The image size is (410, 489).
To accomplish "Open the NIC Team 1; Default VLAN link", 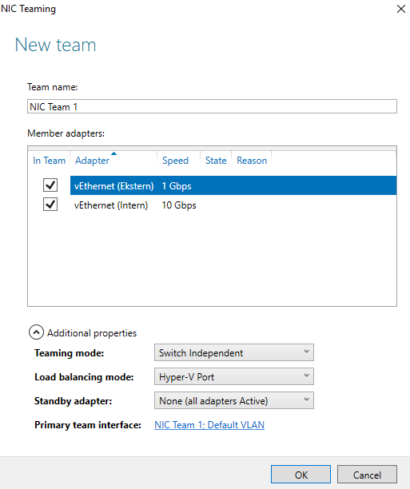I will 209,425.
